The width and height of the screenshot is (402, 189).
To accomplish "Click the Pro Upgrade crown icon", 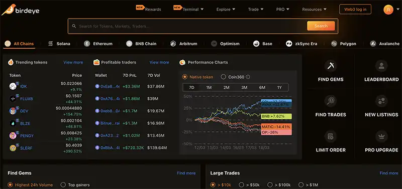I will point(381,136).
